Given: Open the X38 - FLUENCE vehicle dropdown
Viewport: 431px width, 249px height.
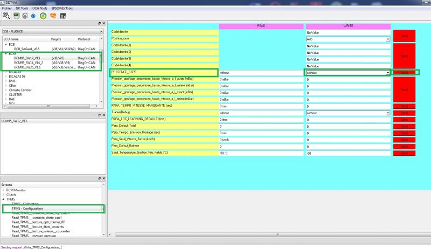Looking at the screenshot, I should click(x=53, y=31).
